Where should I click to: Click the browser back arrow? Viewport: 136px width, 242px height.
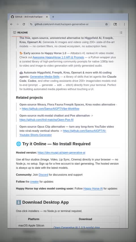pyautogui.click(x=11, y=24)
